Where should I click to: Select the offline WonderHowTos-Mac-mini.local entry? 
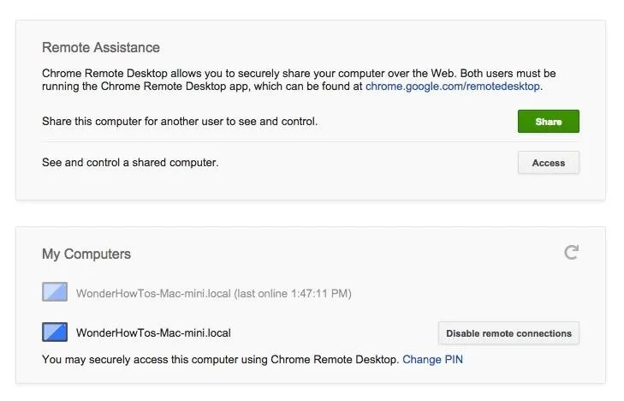(x=153, y=294)
